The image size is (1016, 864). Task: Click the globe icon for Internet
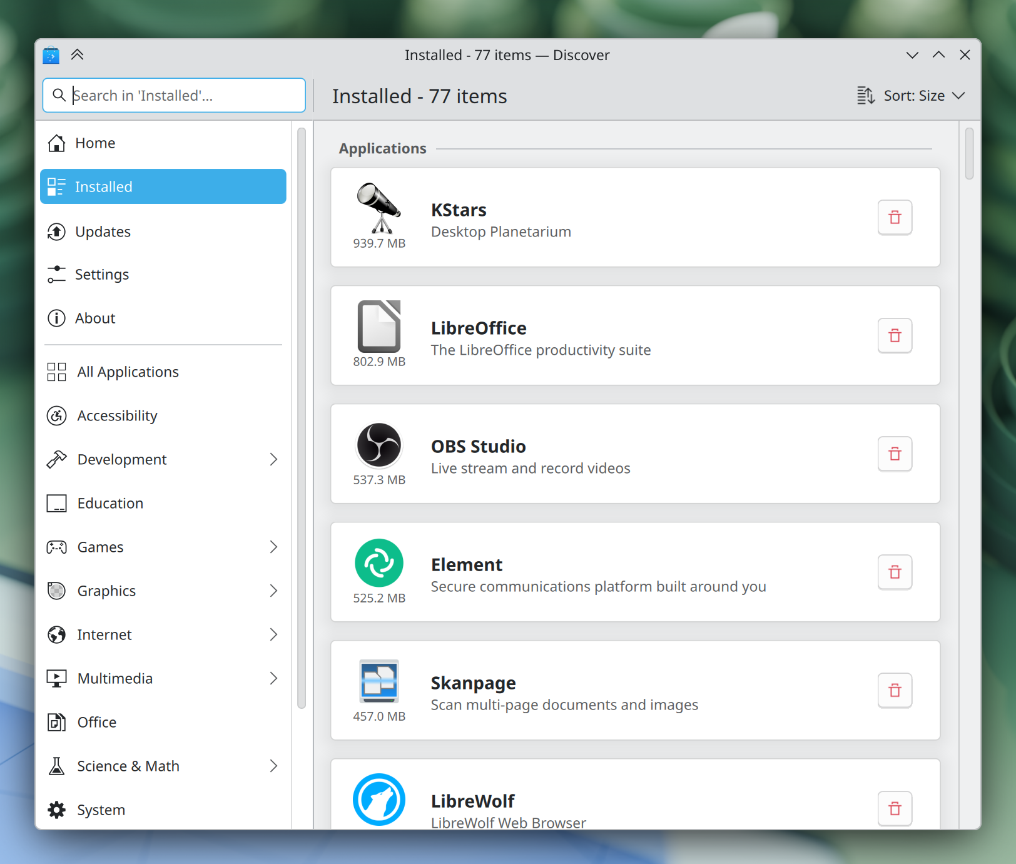56,634
